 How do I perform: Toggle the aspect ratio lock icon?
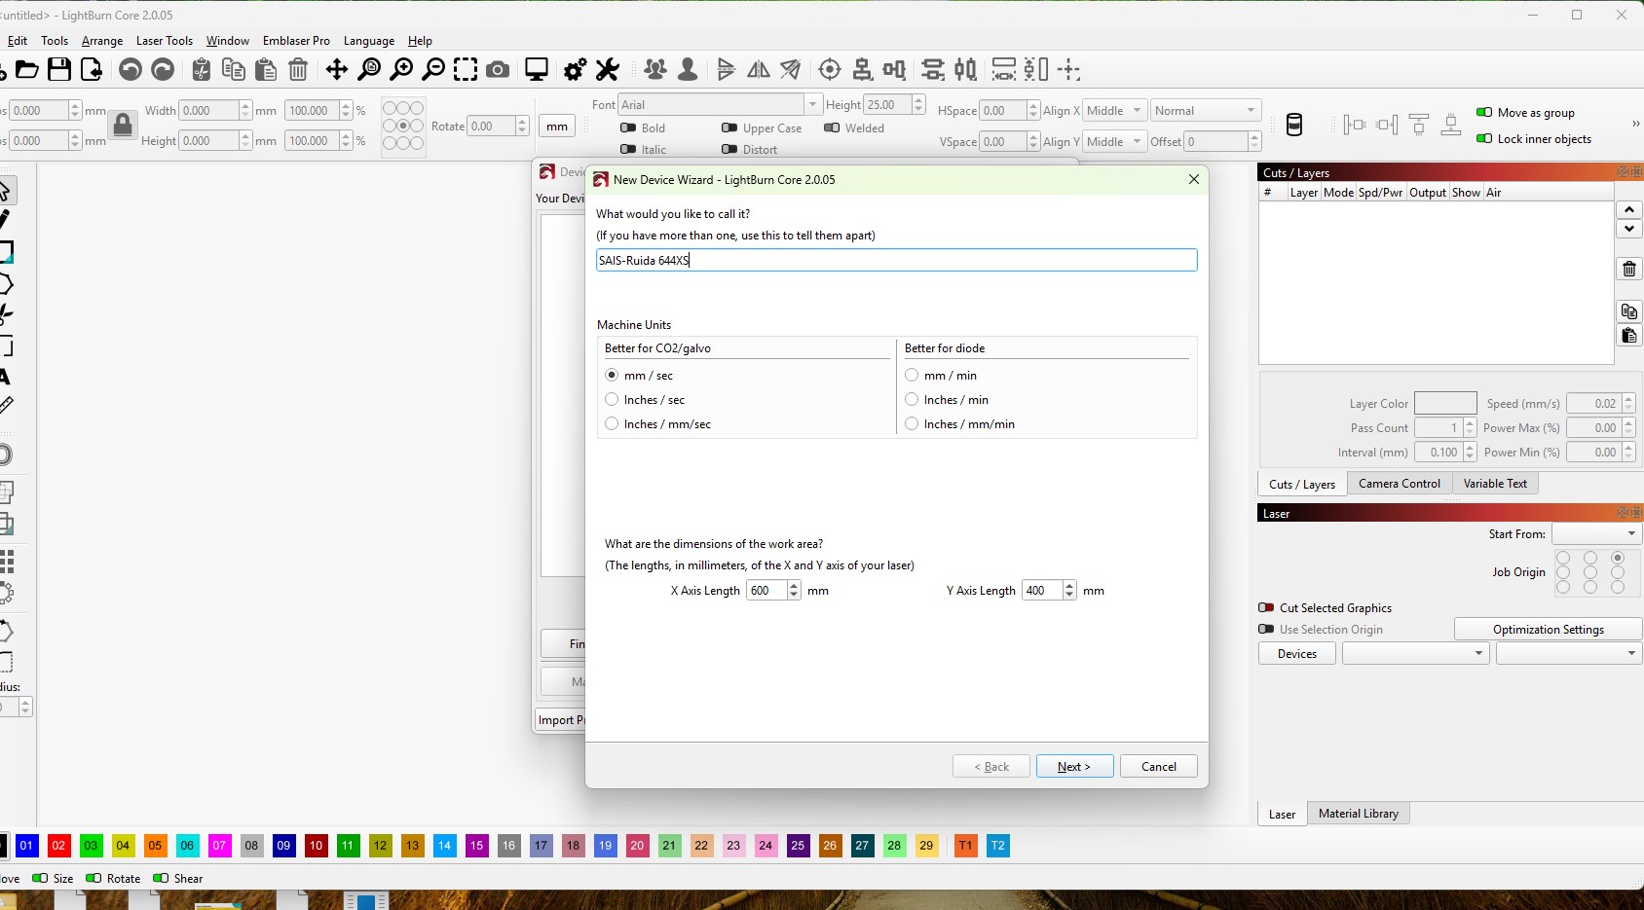123,125
